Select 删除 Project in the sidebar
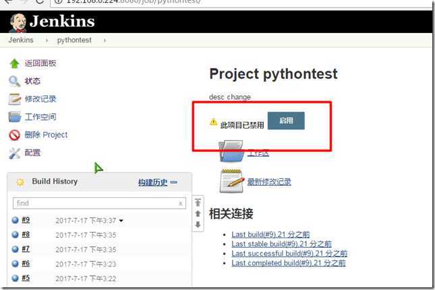The image size is (435, 290). pyautogui.click(x=46, y=135)
